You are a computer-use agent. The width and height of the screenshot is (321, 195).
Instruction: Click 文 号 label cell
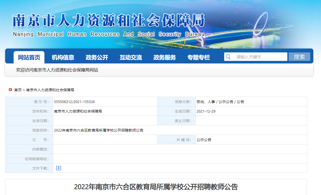[x=29, y=140]
